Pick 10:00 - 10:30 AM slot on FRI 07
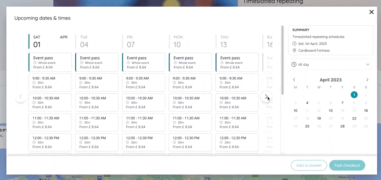Image resolution: width=381 pixels, height=180 pixels. click(x=144, y=102)
